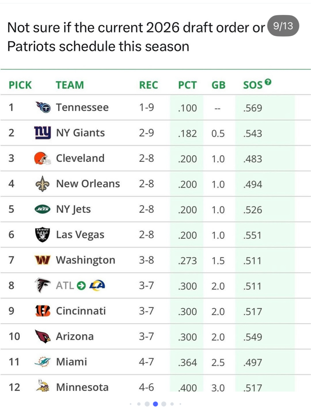311x409 pixels.
Task: Click the Tennessee Titans team logo
Action: click(43, 108)
